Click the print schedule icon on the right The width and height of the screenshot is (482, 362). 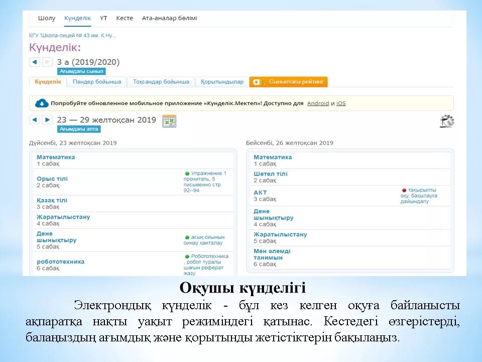(446, 121)
